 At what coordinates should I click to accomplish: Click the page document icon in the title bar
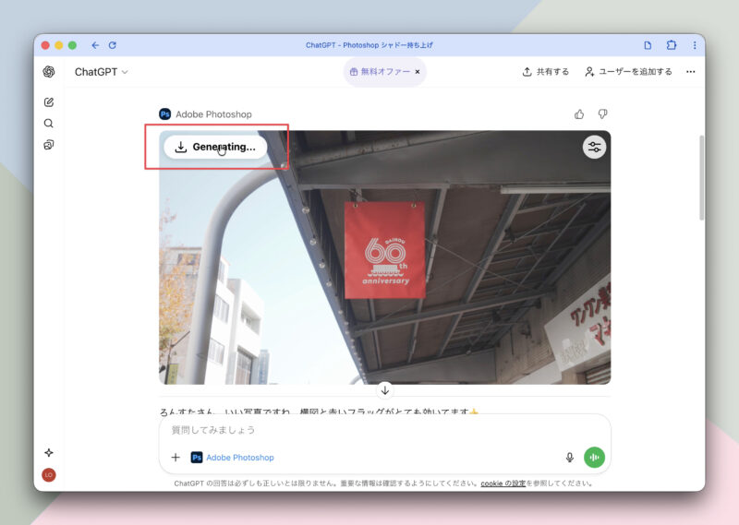coord(648,45)
